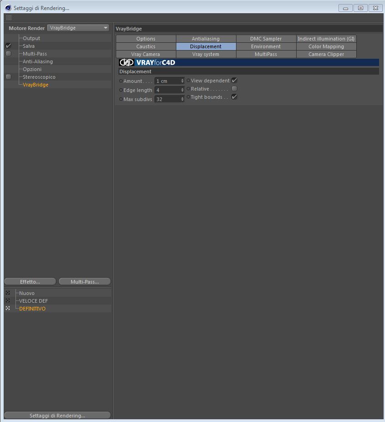This screenshot has height=422, width=385.
Task: Select Anti-Aliasing in the settings tree
Action: click(x=38, y=61)
